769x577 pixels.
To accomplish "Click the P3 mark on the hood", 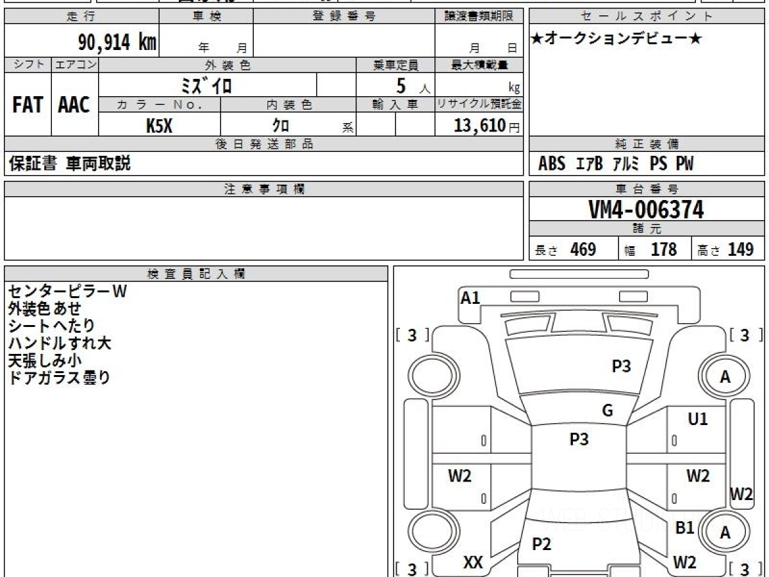I will click(x=621, y=366).
